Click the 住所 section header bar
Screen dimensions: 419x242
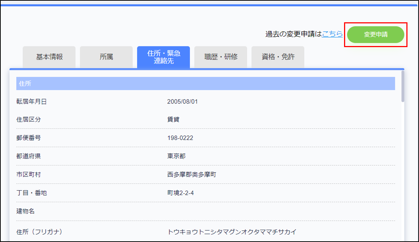pos(205,83)
